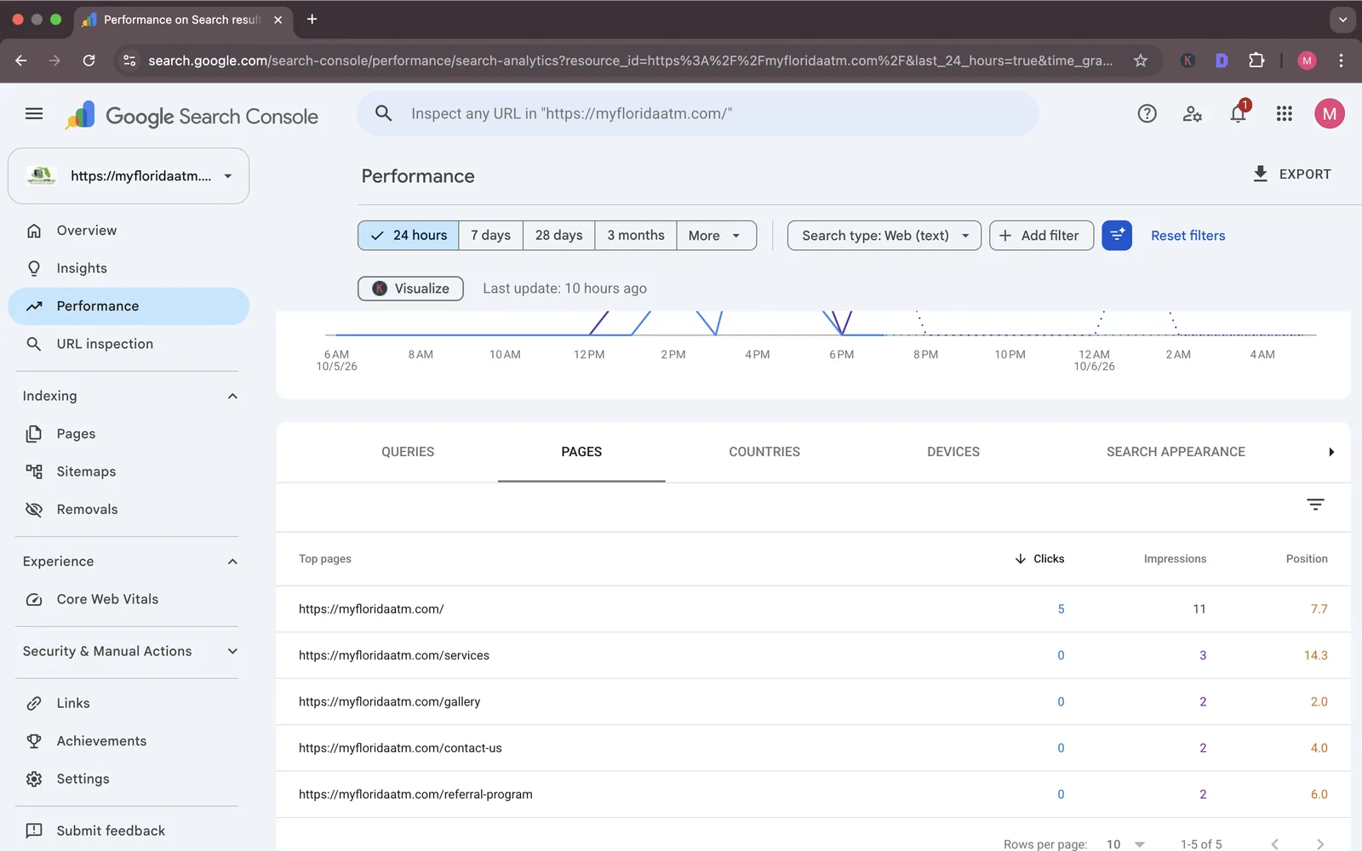1362x851 pixels.
Task: Click the Google Search Console logo
Action: pyautogui.click(x=192, y=116)
